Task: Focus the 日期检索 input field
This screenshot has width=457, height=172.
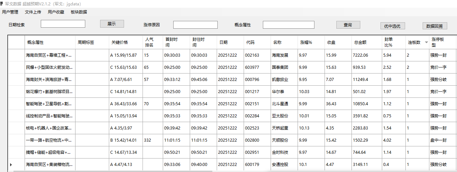Action: click(x=63, y=24)
